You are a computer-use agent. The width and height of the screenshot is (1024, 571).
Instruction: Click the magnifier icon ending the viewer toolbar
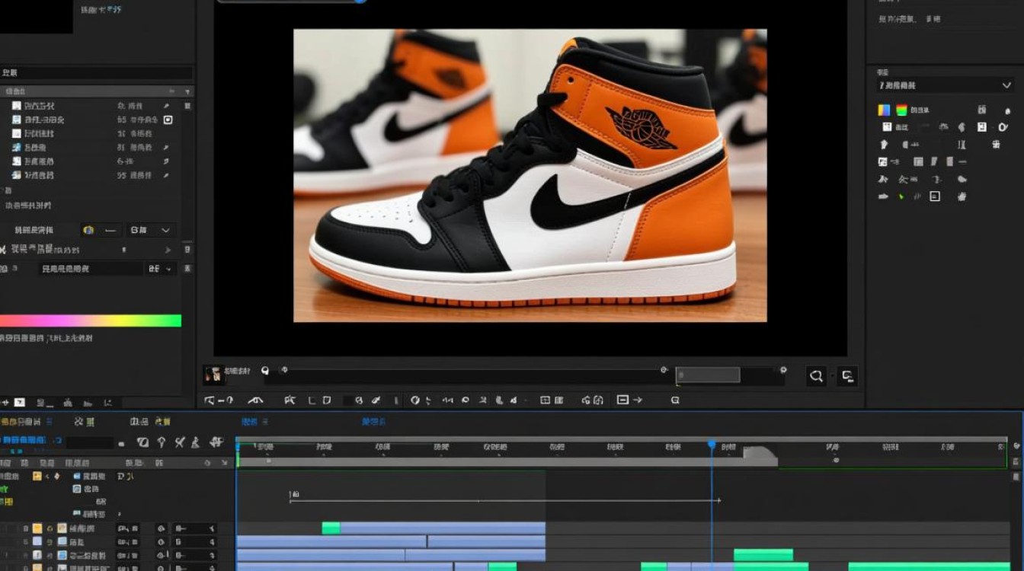point(675,400)
